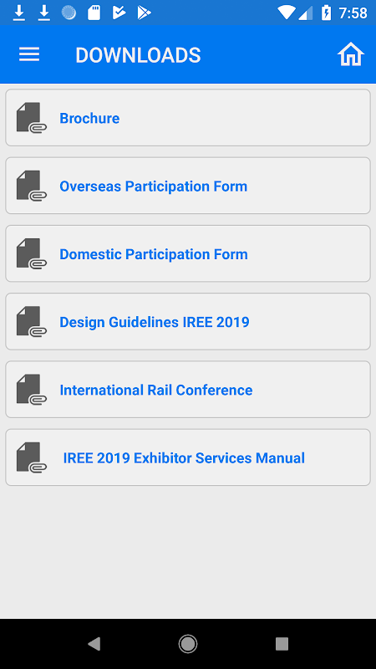Screen dimensions: 376x669
Task: Tap the Android back navigation button
Action: point(94,643)
